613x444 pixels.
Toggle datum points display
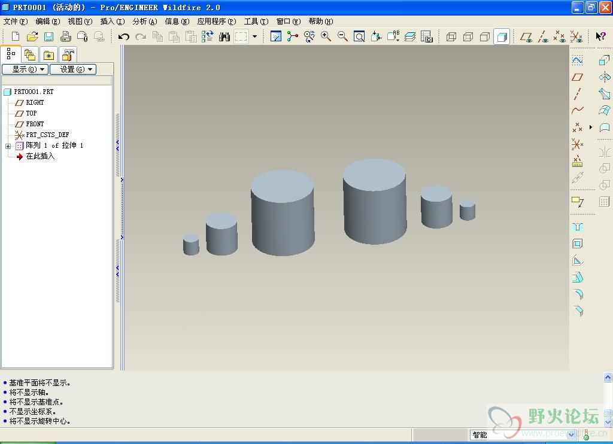pyautogui.click(x=560, y=37)
